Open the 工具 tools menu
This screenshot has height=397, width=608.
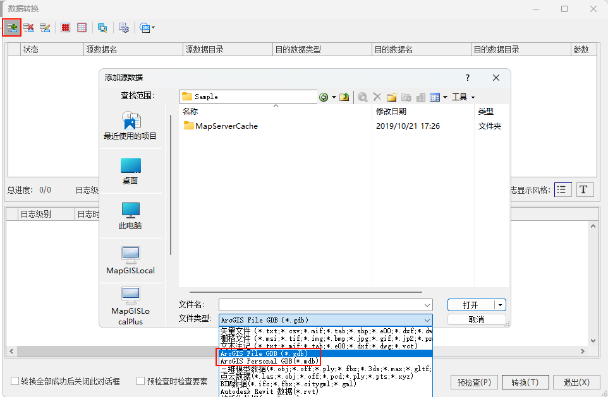click(x=463, y=97)
